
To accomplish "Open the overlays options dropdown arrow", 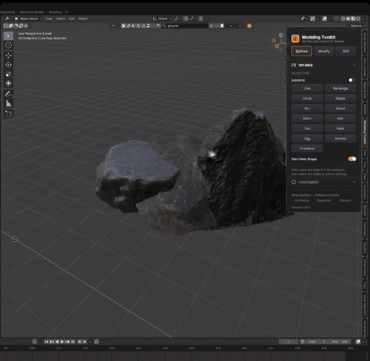I will click(330, 18).
